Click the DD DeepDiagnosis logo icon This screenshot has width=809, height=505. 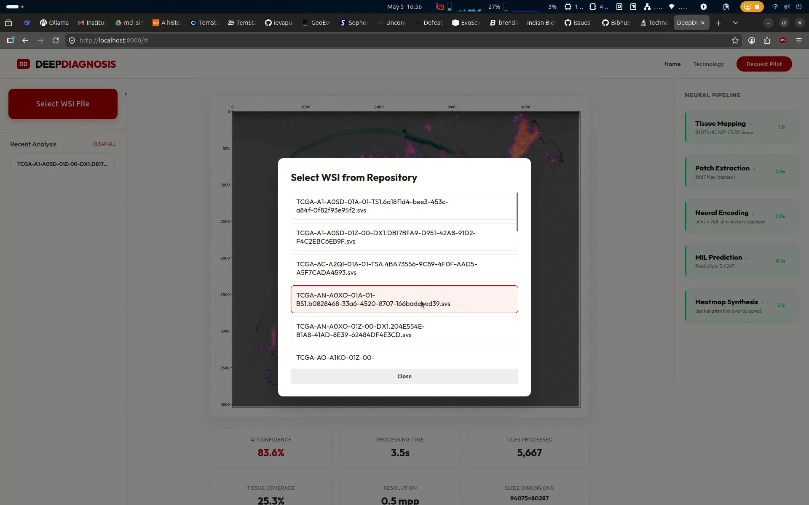tap(23, 64)
